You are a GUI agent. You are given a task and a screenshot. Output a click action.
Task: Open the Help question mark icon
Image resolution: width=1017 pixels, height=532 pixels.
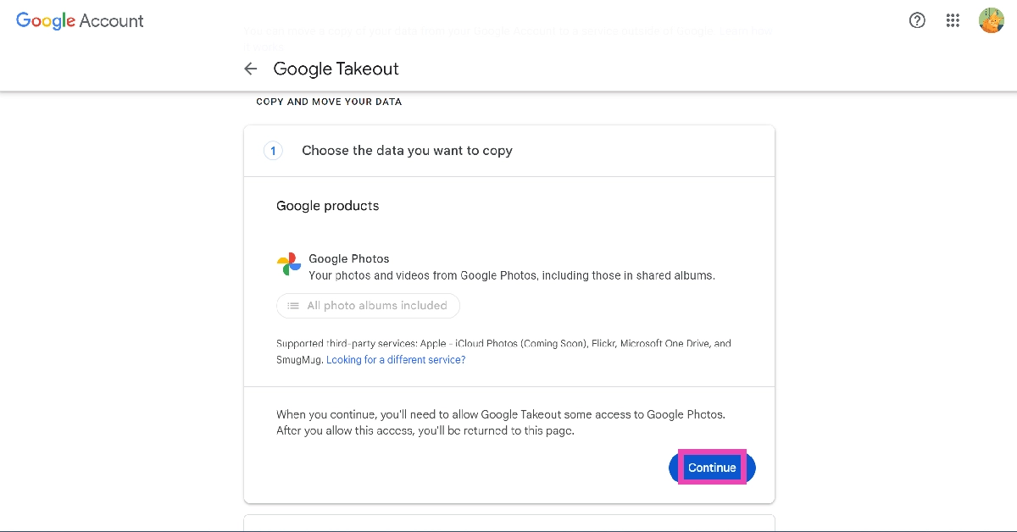[917, 21]
